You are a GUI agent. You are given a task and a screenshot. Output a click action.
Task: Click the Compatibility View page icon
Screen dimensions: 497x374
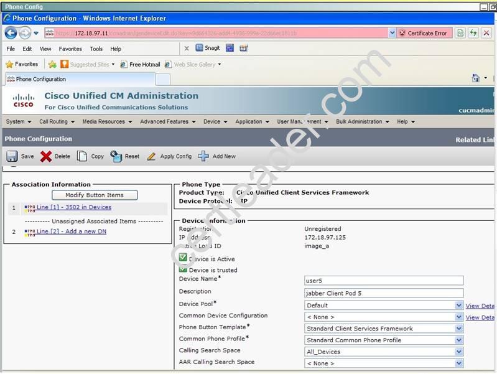[x=460, y=33]
